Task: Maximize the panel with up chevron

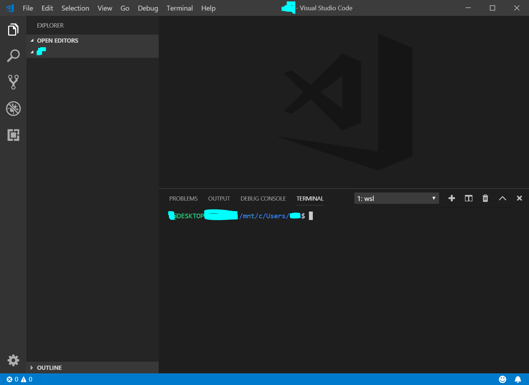Action: click(x=503, y=198)
